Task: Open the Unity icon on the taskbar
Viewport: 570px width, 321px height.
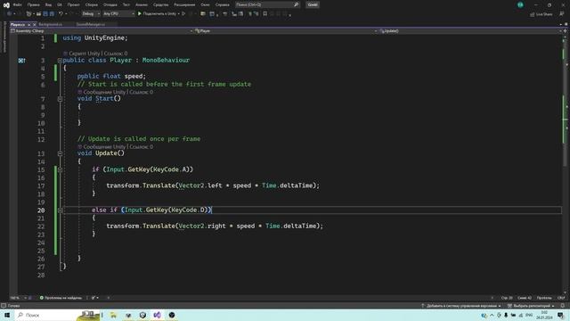Action: (x=142, y=315)
